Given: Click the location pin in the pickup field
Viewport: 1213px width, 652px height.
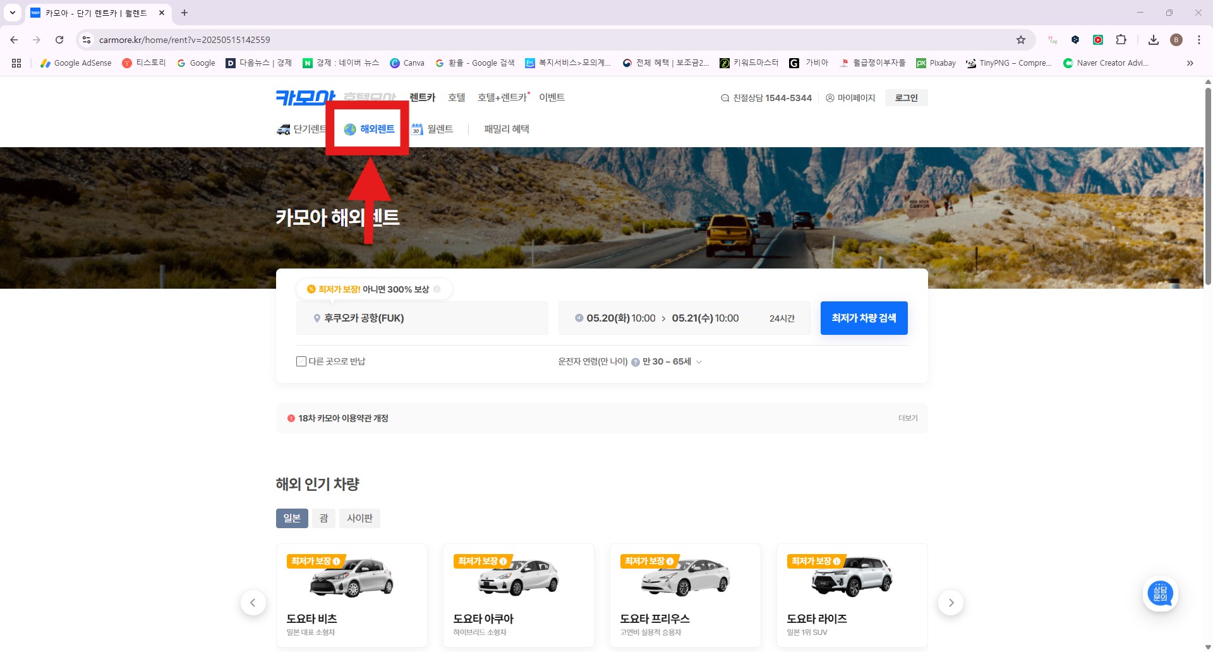Looking at the screenshot, I should (318, 318).
